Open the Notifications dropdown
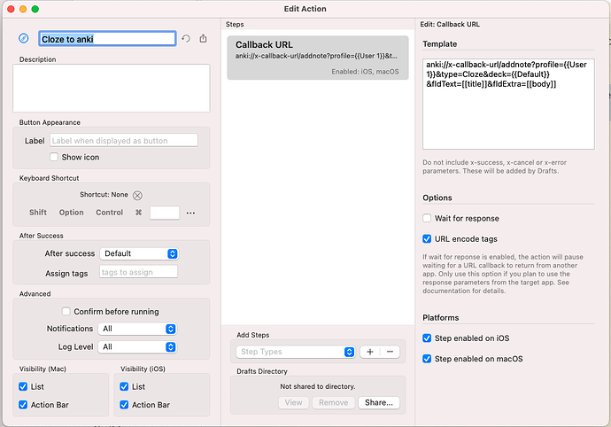611x427 pixels. coord(137,329)
